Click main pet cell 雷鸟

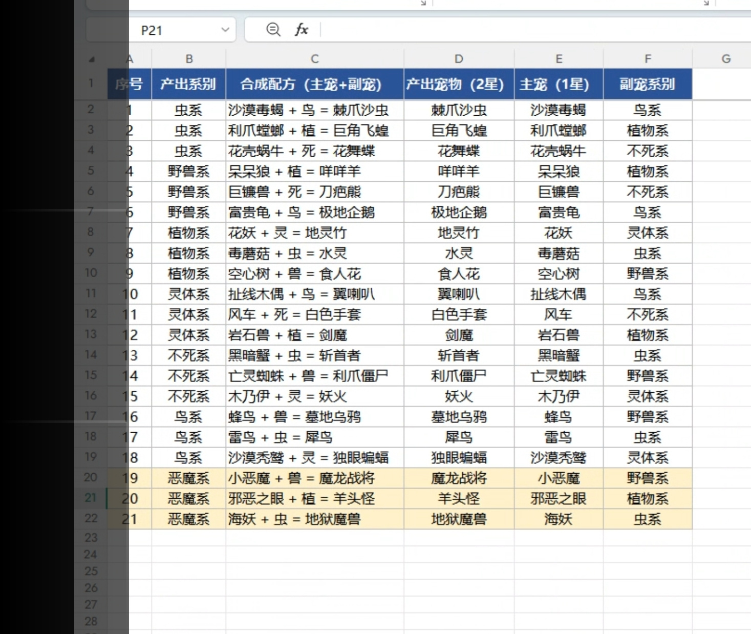[x=559, y=437]
